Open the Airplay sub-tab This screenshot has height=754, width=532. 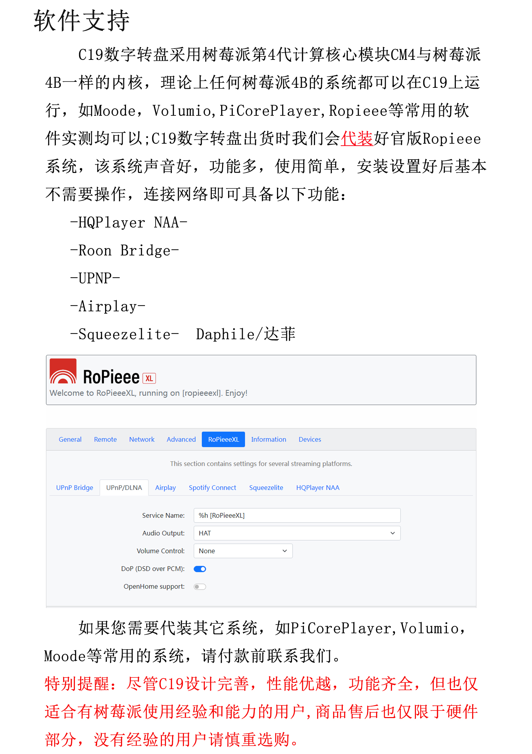click(166, 488)
